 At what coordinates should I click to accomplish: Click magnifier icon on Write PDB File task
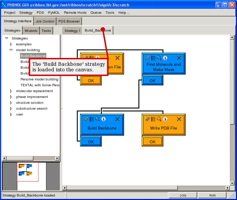click(x=159, y=119)
